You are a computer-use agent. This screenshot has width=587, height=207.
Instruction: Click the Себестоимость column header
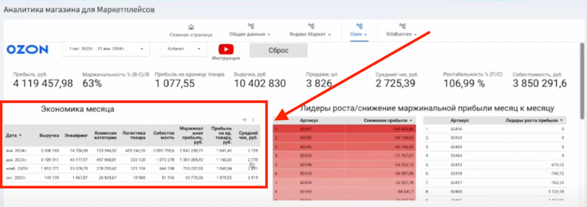[x=164, y=135]
